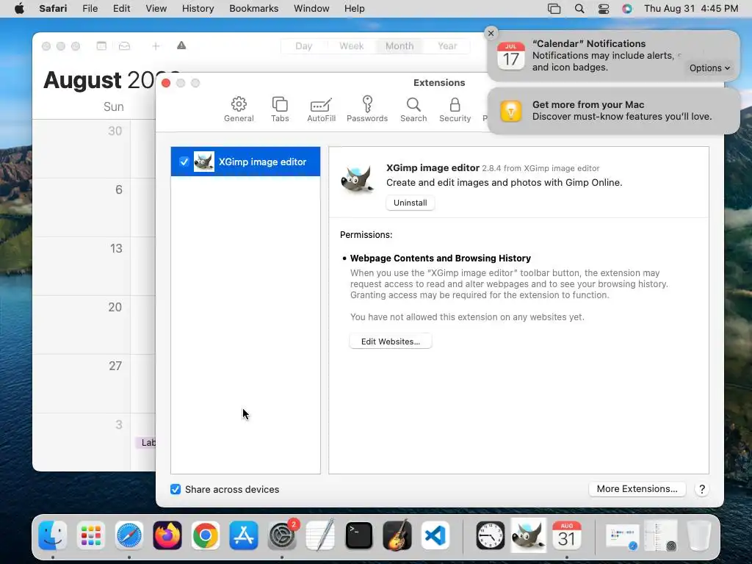Click the large XGimp mascot icon in details

coord(357,180)
